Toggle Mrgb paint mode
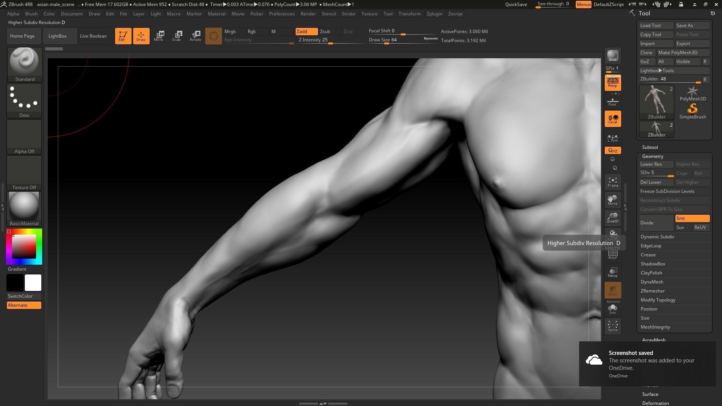The image size is (722, 406). click(x=234, y=32)
